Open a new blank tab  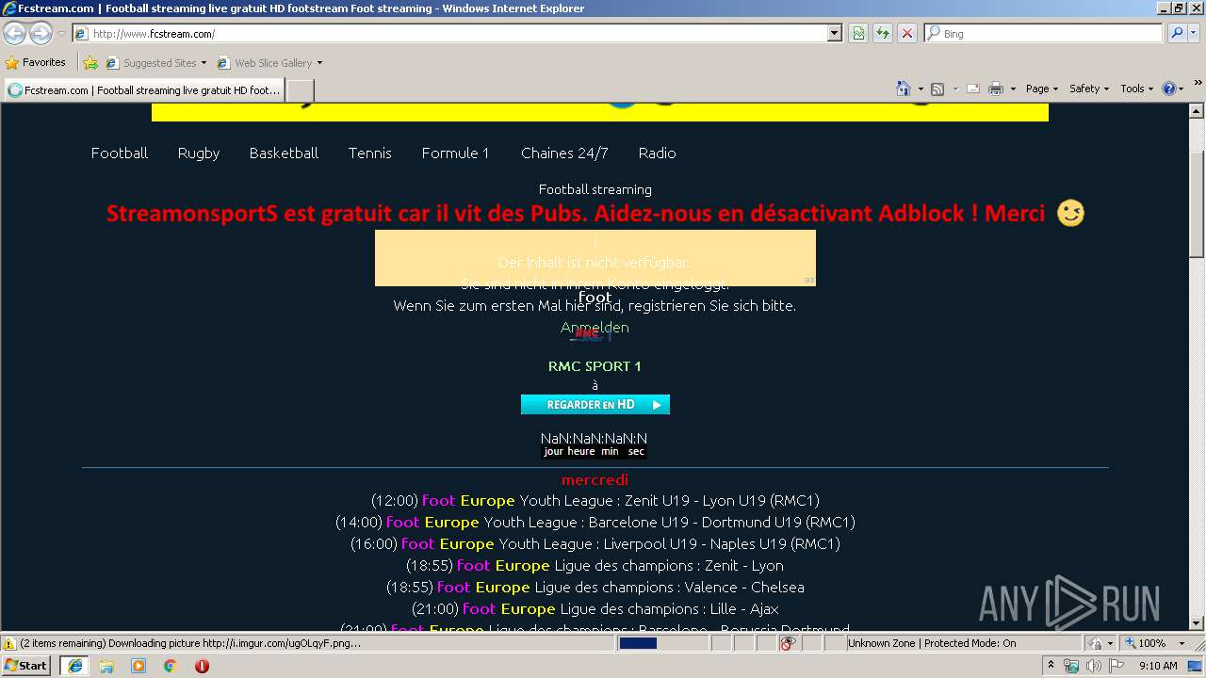pos(300,90)
